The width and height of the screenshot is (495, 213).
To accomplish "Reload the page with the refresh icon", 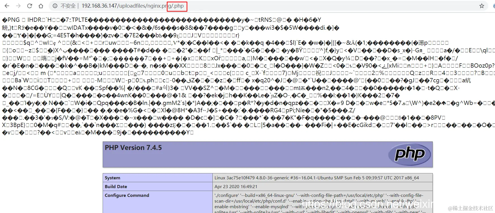I will click(x=29, y=6).
